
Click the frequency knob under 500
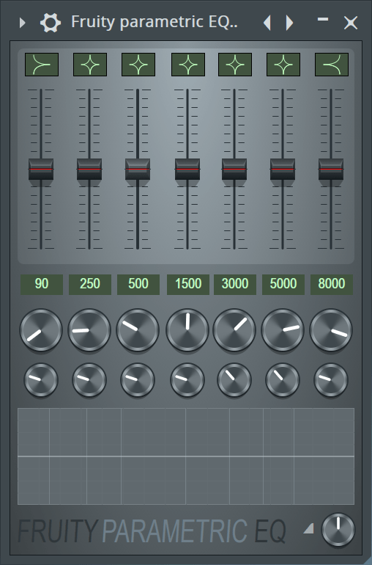pos(138,329)
